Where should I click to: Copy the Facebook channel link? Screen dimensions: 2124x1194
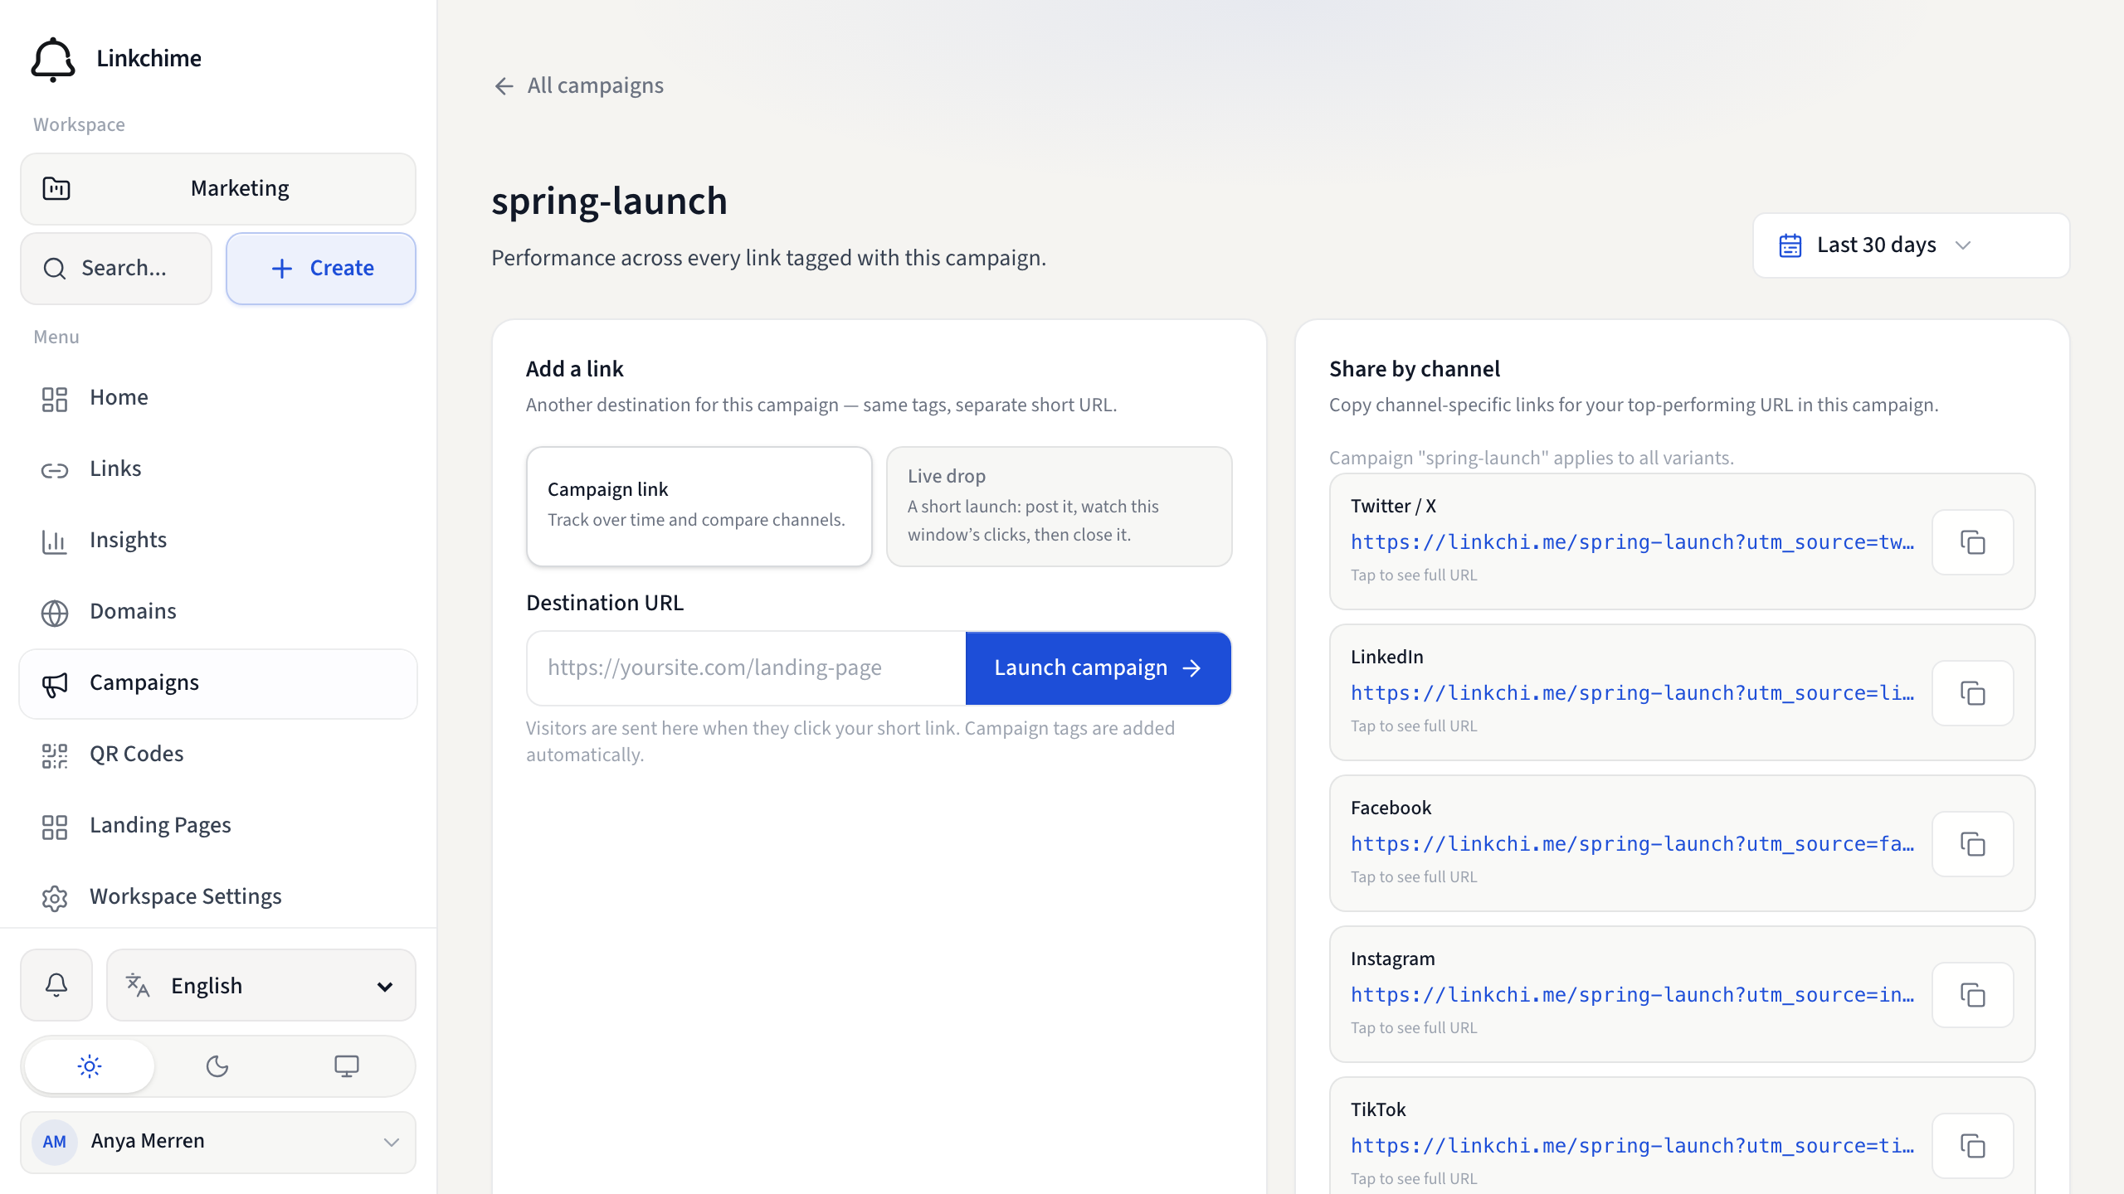pyautogui.click(x=1972, y=844)
